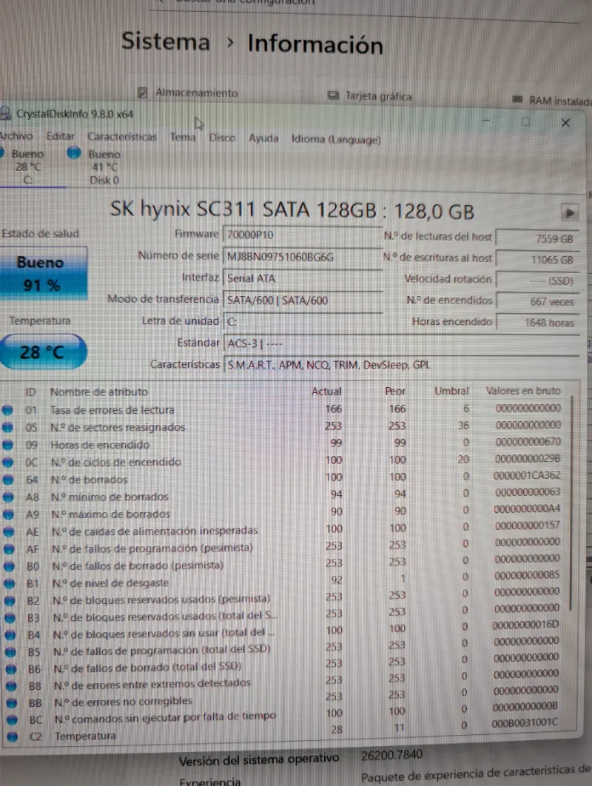Click status dot for N.º de sectores reasignados
This screenshot has width=592, height=786.
pyautogui.click(x=7, y=428)
